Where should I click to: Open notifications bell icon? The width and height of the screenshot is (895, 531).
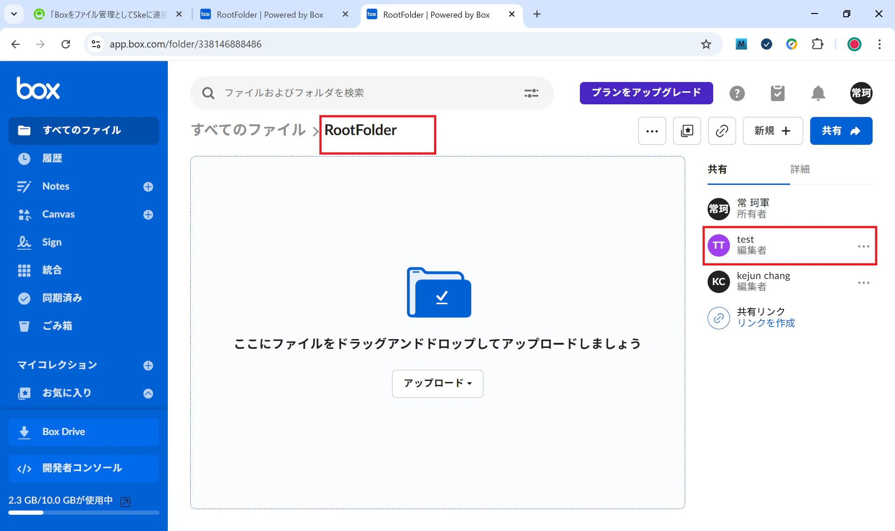click(818, 93)
